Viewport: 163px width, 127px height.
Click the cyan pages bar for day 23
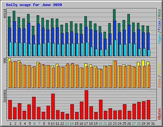point(116,48)
